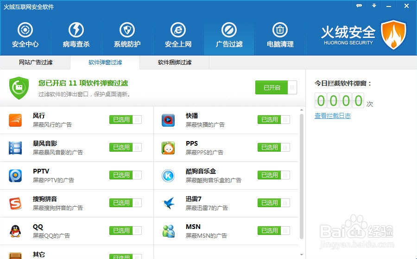417x259 pixels.
Task: Click the 搜狗拼音 S icon
Action: click(15, 203)
